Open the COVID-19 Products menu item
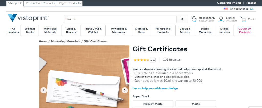The width and height of the screenshot is (262, 108). [x=245, y=30]
